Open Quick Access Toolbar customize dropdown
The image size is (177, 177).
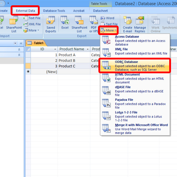(x=8, y=3)
